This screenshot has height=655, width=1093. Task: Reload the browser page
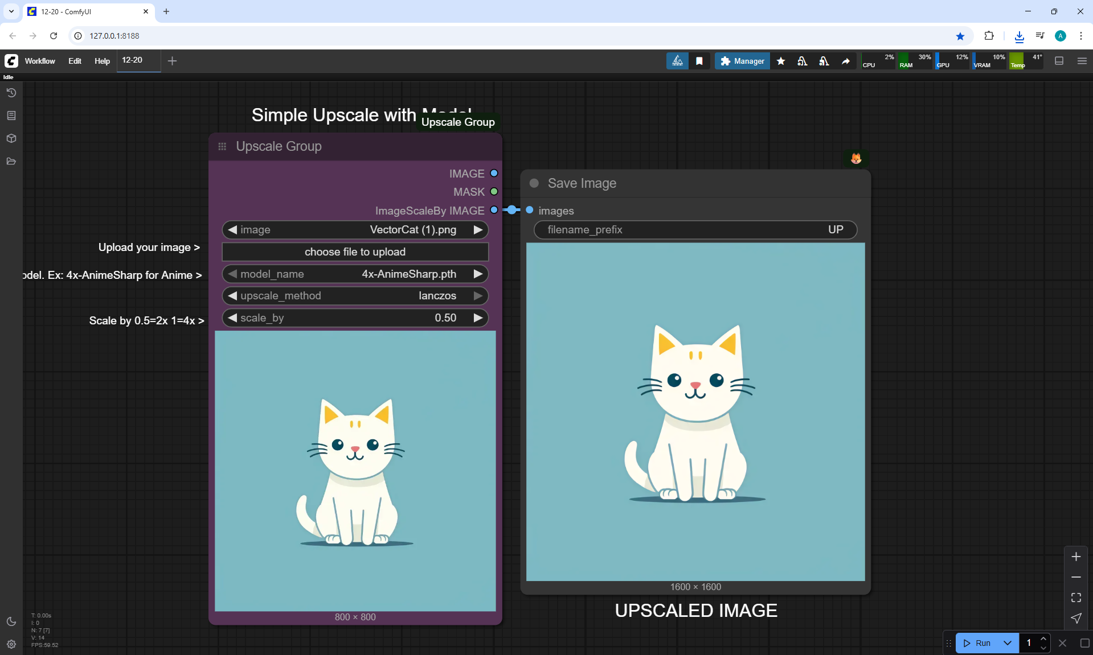pyautogui.click(x=54, y=36)
